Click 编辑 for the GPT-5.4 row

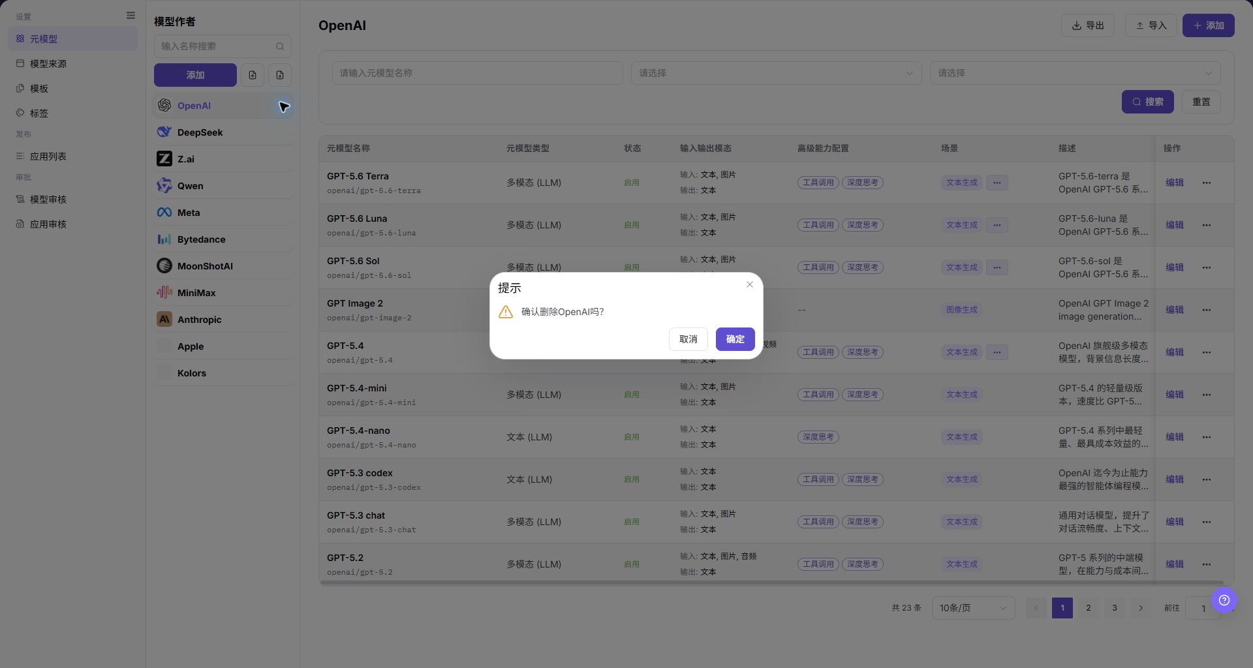click(x=1175, y=352)
